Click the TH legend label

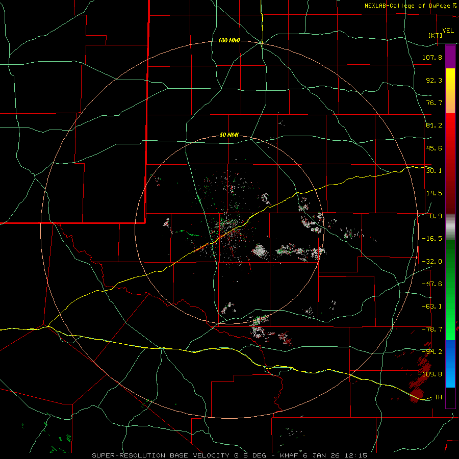pyautogui.click(x=438, y=397)
